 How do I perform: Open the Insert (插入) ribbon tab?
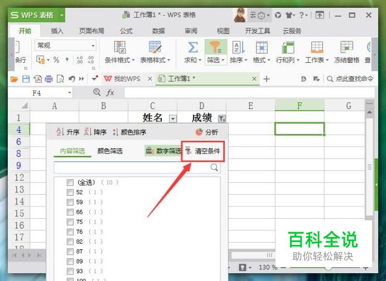point(57,31)
